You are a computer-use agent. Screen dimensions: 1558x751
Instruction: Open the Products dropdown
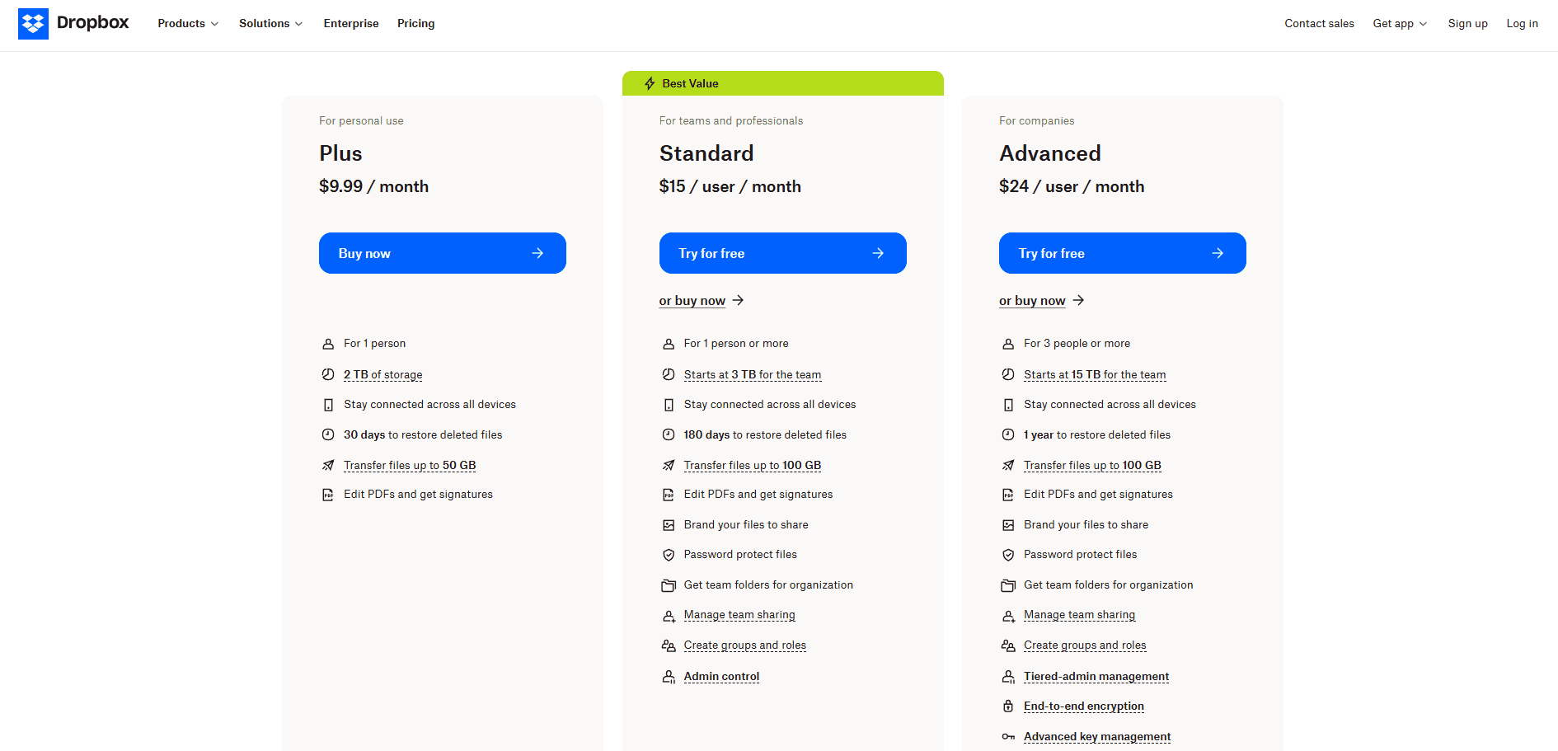tap(187, 23)
